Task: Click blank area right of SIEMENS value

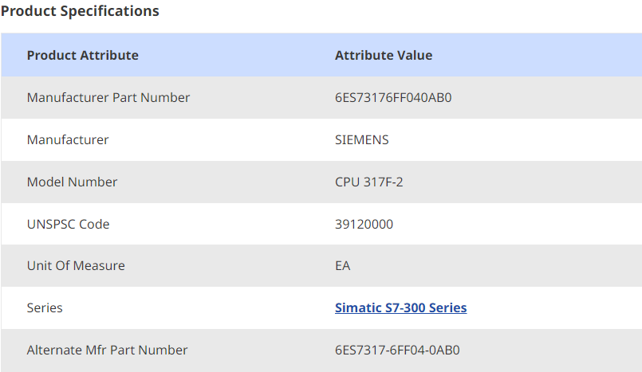Action: point(518,139)
